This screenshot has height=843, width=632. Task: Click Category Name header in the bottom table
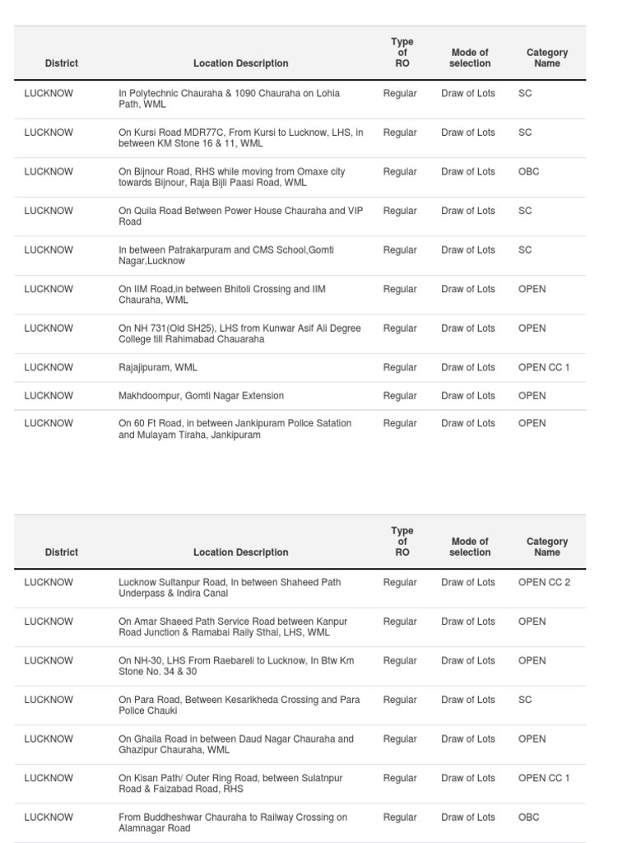pyautogui.click(x=546, y=547)
